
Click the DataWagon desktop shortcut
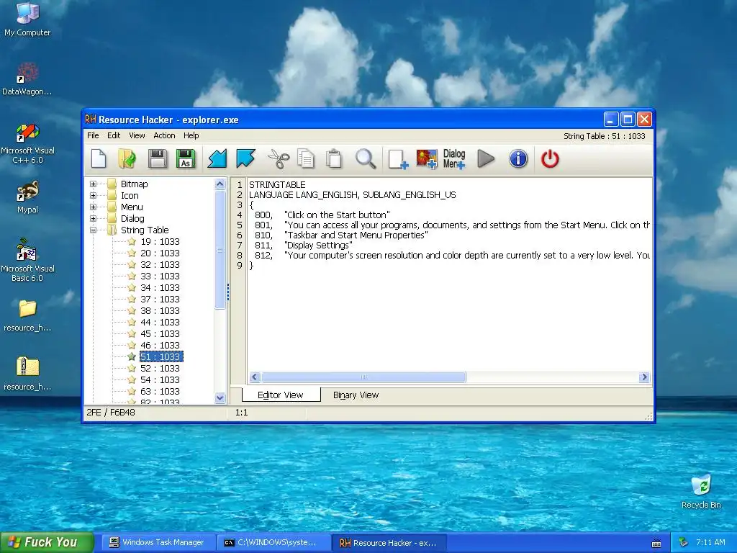coord(27,78)
